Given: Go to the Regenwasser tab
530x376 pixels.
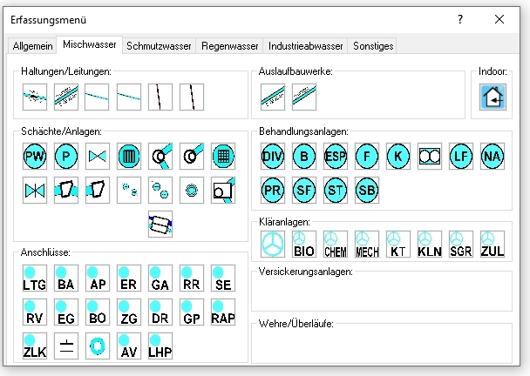Looking at the screenshot, I should tap(230, 45).
